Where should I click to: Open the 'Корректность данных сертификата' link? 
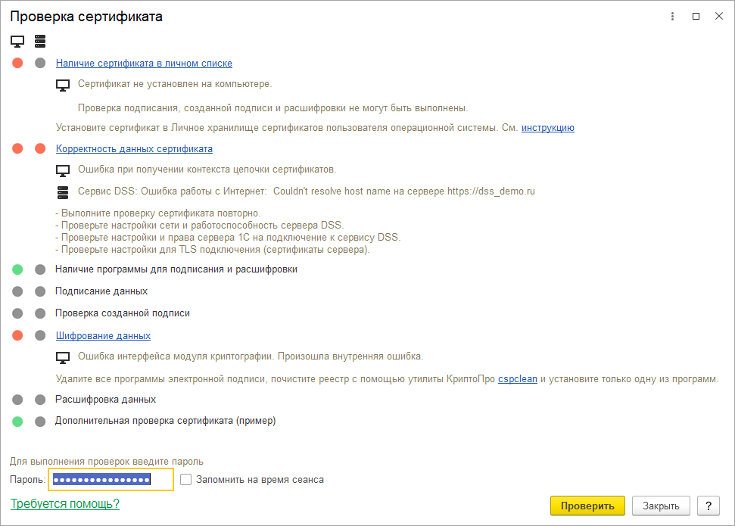(134, 148)
